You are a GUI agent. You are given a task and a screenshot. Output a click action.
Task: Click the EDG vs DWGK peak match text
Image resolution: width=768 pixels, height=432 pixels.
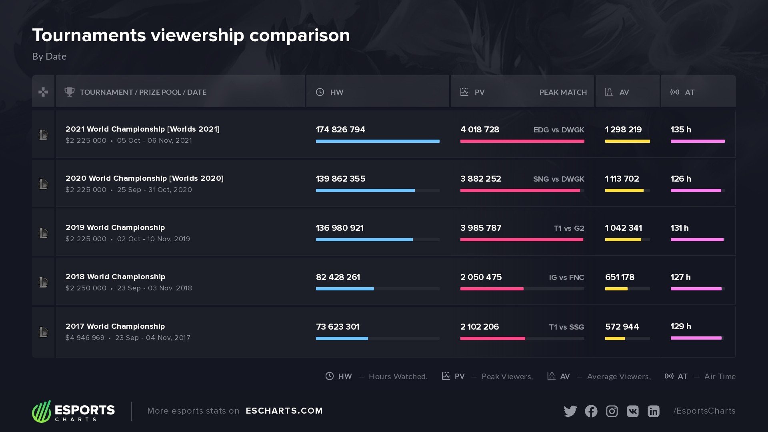(558, 130)
